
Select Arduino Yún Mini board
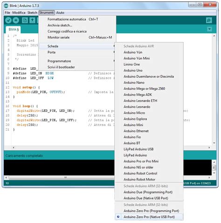[x=149, y=58]
